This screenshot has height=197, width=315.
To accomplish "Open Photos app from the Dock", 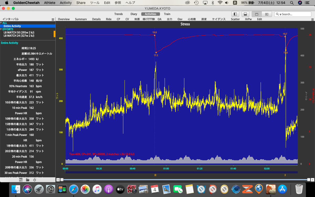I will [85, 189].
